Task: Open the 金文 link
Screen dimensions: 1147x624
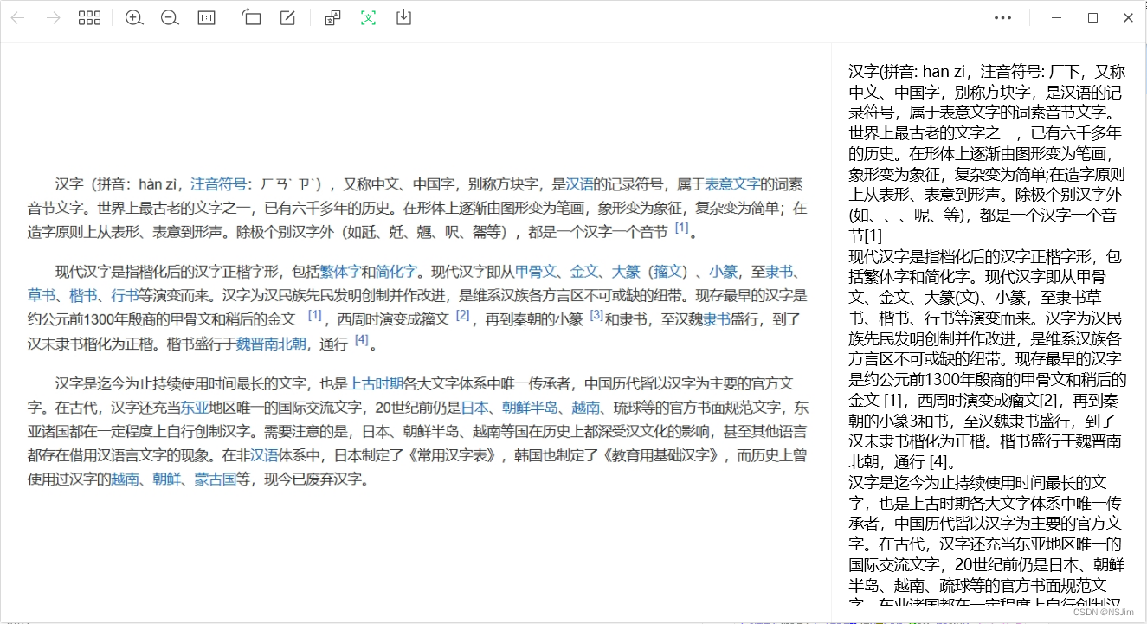Action: pyautogui.click(x=584, y=271)
